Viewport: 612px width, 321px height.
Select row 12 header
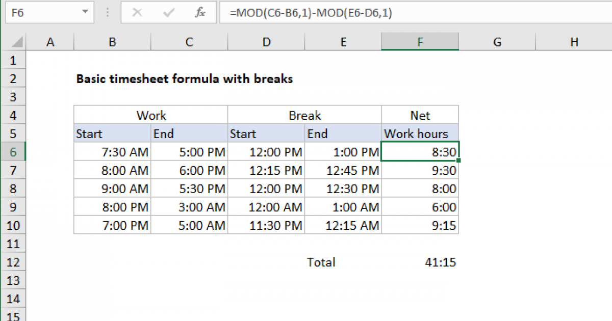(13, 262)
